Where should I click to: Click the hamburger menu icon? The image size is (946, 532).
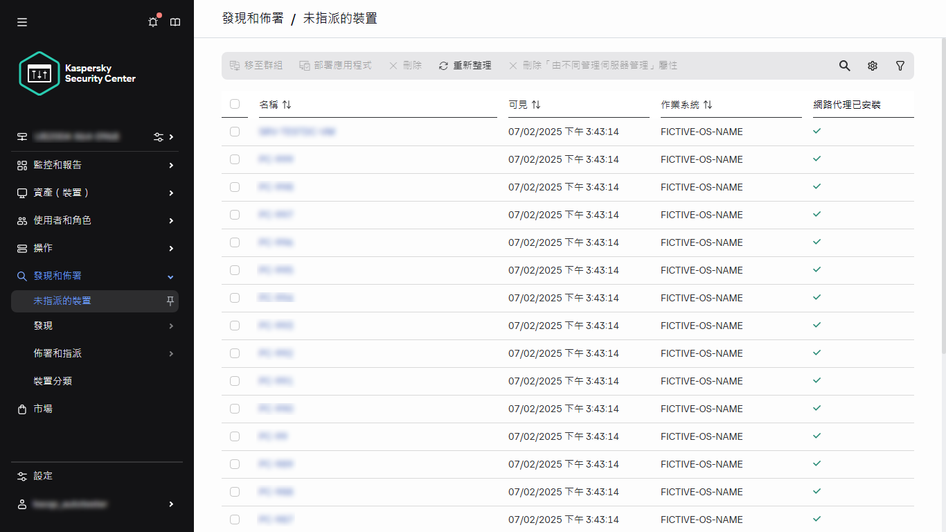[x=21, y=21]
